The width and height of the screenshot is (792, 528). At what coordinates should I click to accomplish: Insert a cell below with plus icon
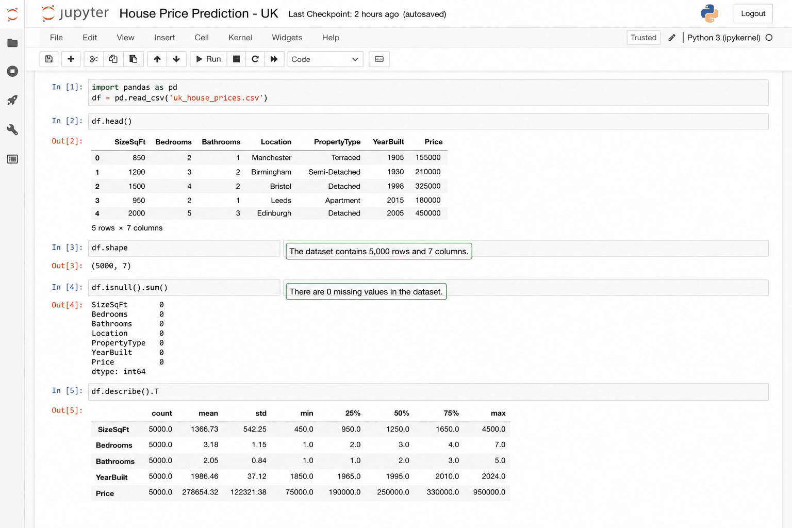point(71,59)
